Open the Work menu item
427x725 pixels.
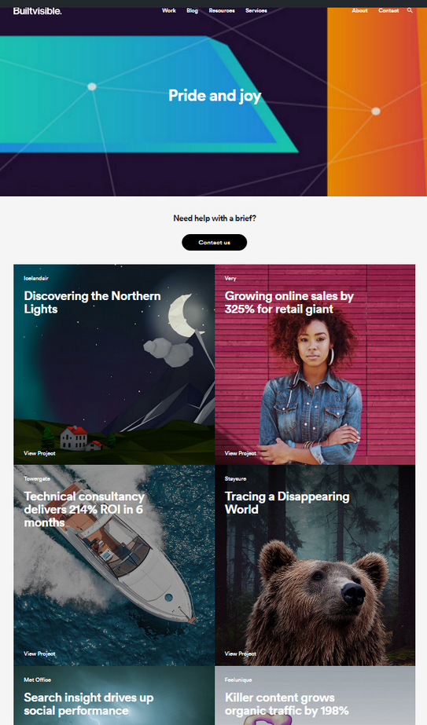168,10
